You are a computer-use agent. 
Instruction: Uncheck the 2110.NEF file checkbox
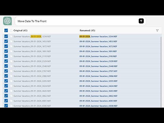tap(6, 56)
